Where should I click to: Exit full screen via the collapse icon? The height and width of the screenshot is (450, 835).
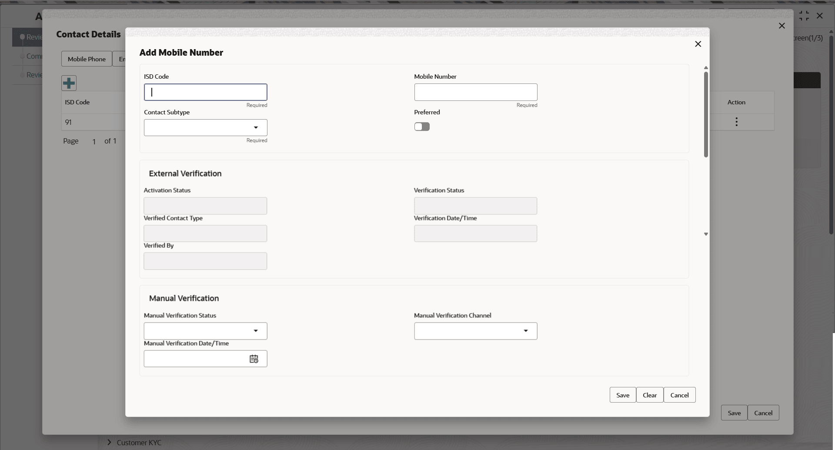coord(804,16)
